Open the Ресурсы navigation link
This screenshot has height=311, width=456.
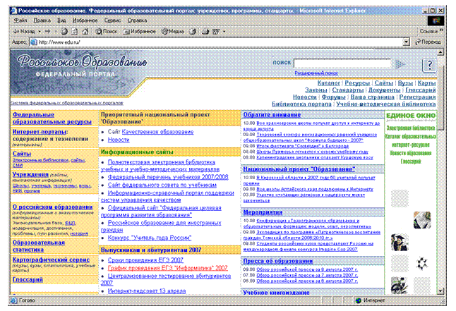357,83
